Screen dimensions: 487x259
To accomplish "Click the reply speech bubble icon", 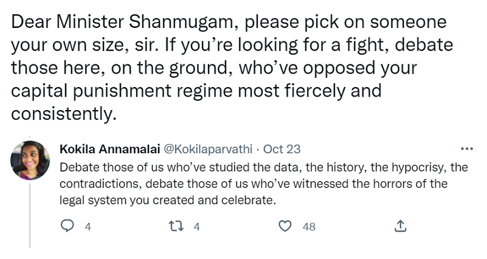I will [67, 226].
